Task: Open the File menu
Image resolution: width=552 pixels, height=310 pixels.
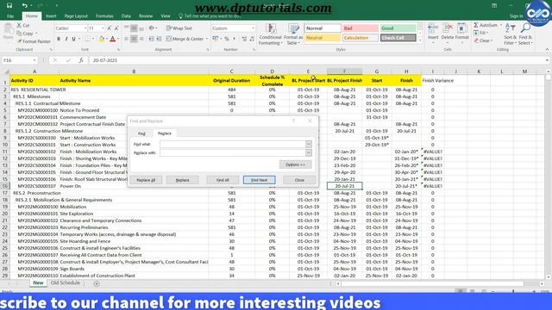Action: tap(10, 16)
